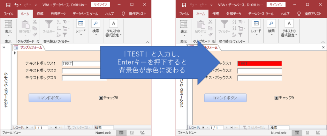Click Save icon in left window title bar
This screenshot has width=327, height=136.
tap(8, 4)
